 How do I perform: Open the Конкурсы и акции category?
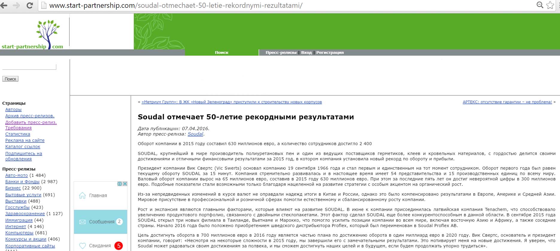tap(26, 239)
